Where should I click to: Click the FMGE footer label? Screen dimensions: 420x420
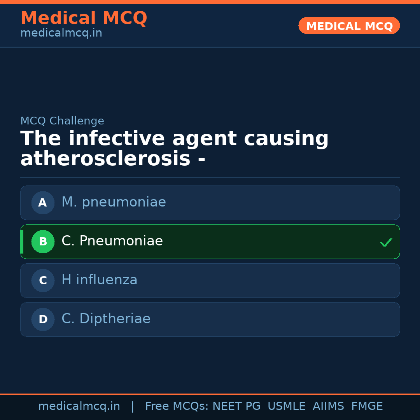point(367,406)
